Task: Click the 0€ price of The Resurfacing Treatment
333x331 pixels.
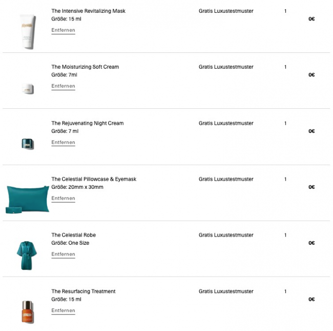Action: tap(311, 299)
